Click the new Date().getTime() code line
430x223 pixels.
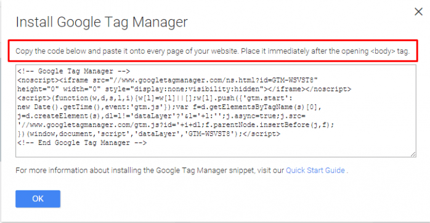[x=169, y=107]
